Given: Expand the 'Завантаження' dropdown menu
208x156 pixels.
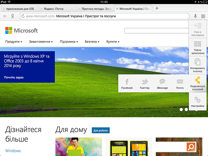Looking at the screenshot, I should 41,42.
